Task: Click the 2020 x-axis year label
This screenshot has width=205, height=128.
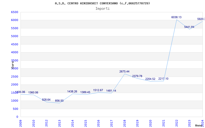Action: [150, 123]
